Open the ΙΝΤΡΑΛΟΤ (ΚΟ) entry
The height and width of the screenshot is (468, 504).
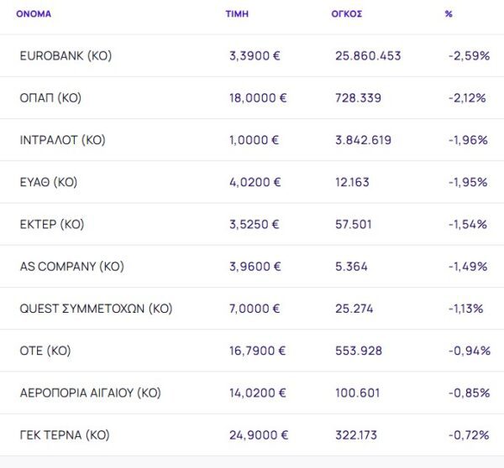tap(62, 140)
